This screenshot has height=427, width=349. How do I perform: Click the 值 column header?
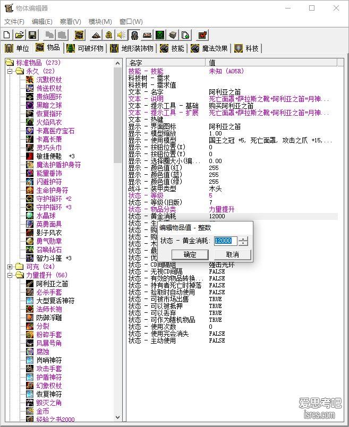(x=271, y=63)
